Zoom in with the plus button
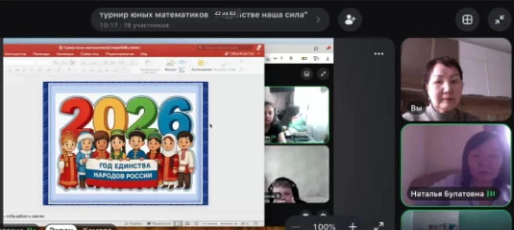514x230 pixels. pyautogui.click(x=352, y=226)
